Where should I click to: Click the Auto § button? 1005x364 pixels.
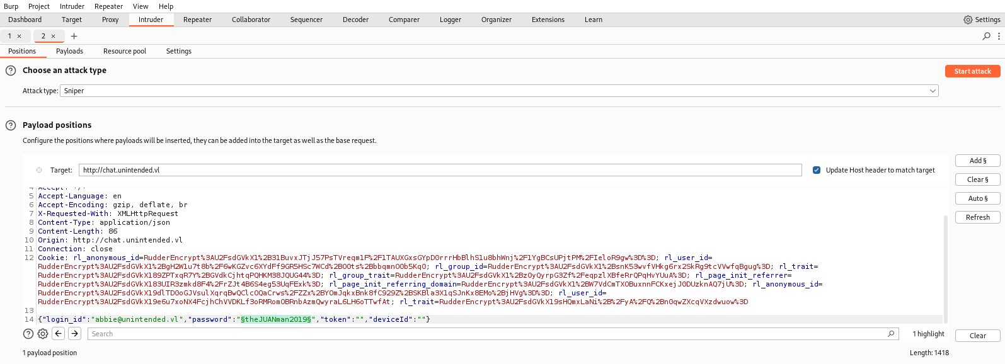point(978,198)
